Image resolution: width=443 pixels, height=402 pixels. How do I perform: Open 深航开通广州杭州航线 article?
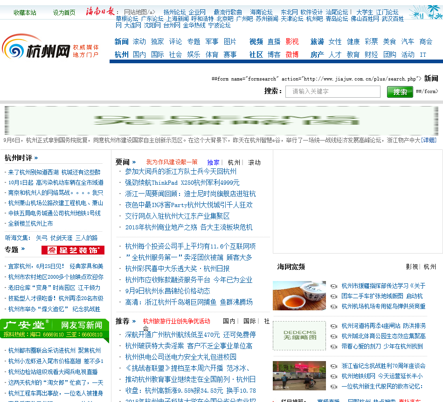(x=190, y=335)
